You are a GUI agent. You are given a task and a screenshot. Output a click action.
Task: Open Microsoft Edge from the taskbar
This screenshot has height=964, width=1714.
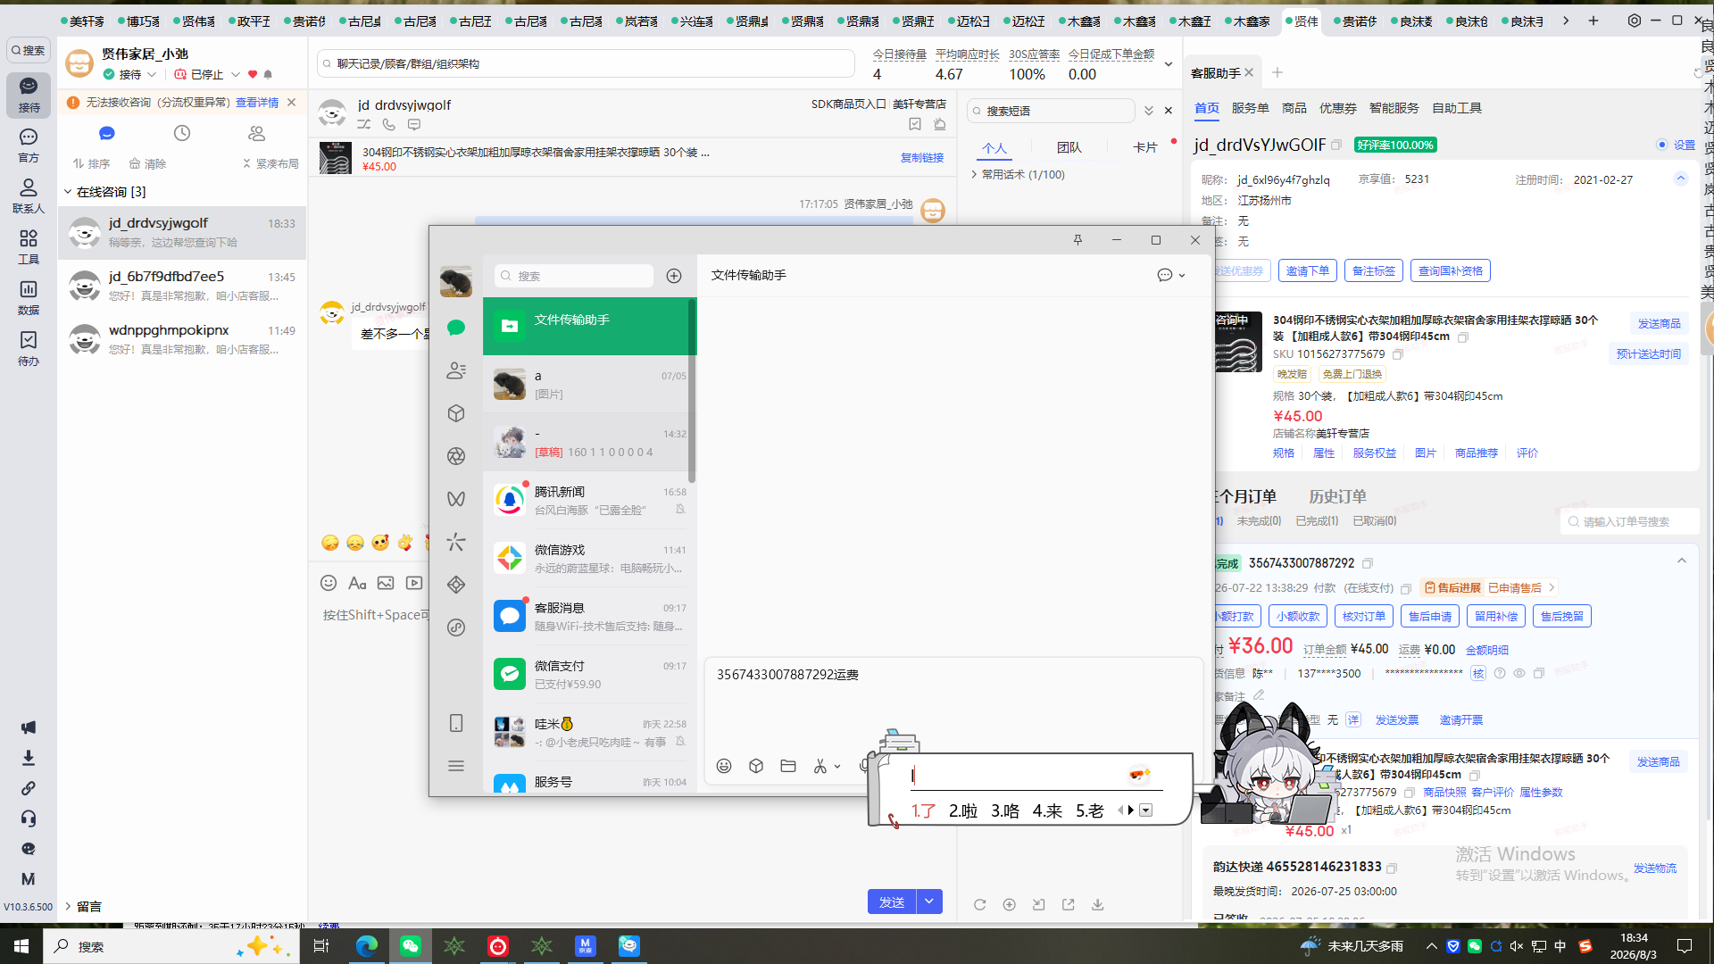click(366, 946)
